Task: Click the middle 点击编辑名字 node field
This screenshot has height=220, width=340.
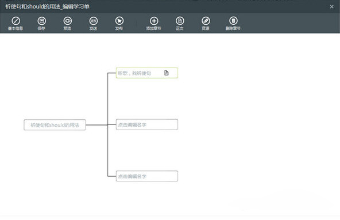Action: click(x=147, y=124)
